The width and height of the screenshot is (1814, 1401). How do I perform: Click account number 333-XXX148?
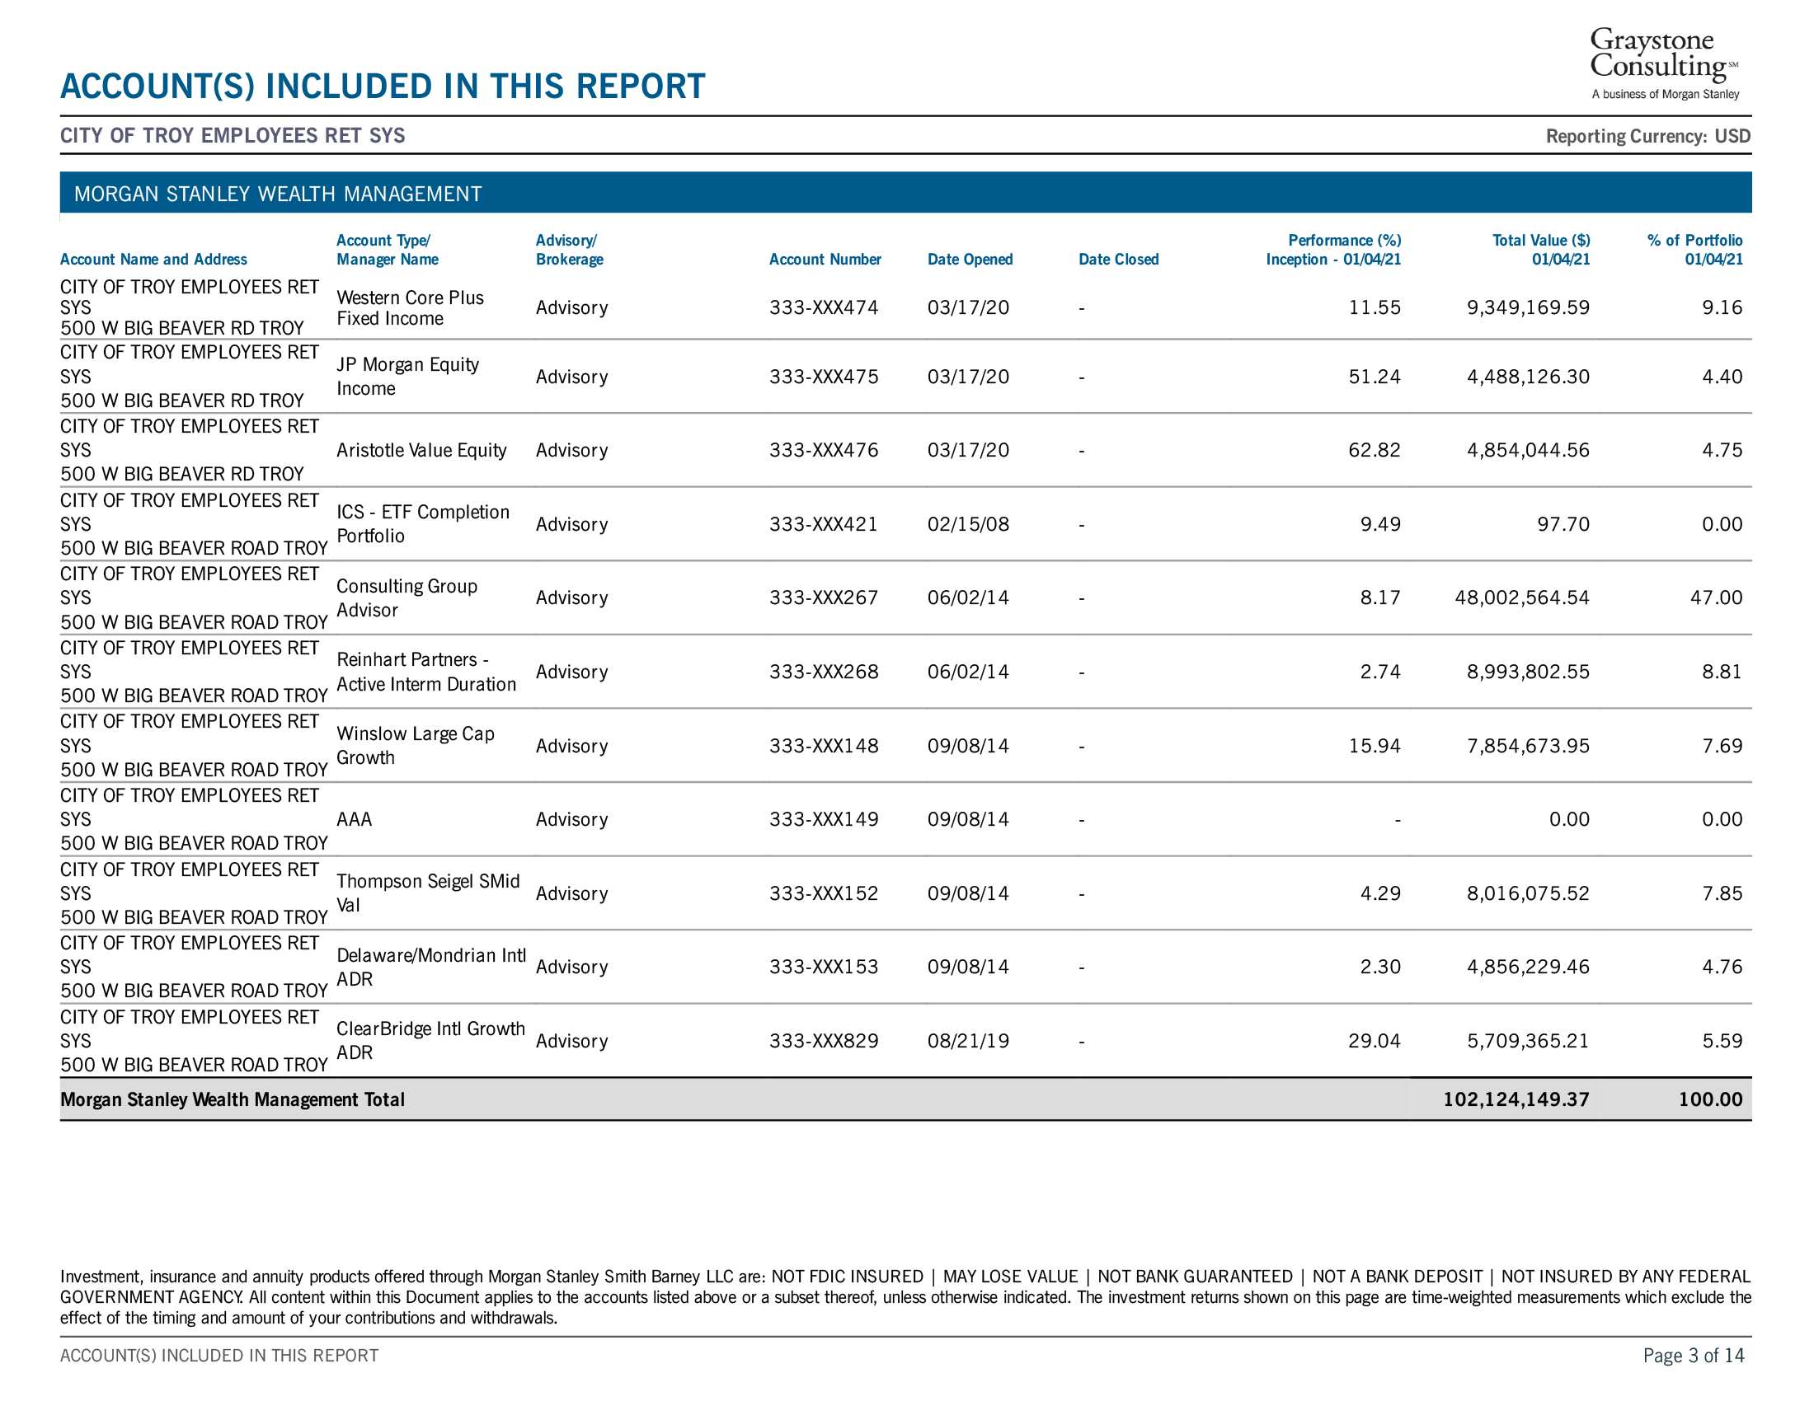click(823, 745)
